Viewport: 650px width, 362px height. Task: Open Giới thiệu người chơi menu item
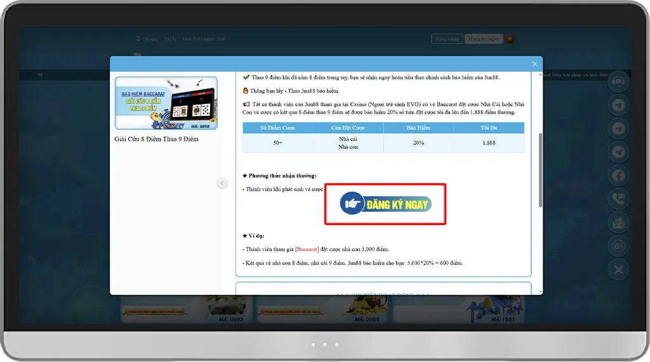(204, 39)
